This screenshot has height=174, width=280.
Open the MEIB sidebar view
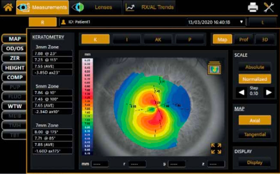[14, 116]
